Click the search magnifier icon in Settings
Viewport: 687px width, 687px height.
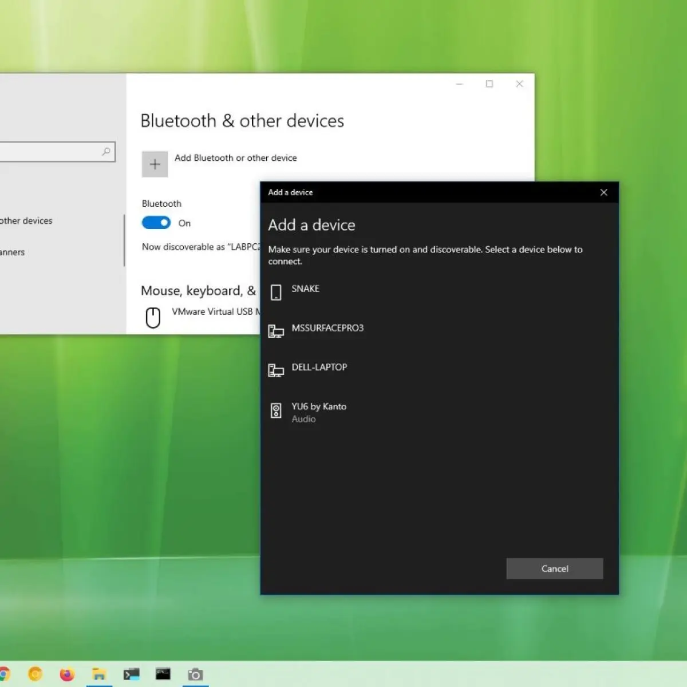(x=106, y=152)
